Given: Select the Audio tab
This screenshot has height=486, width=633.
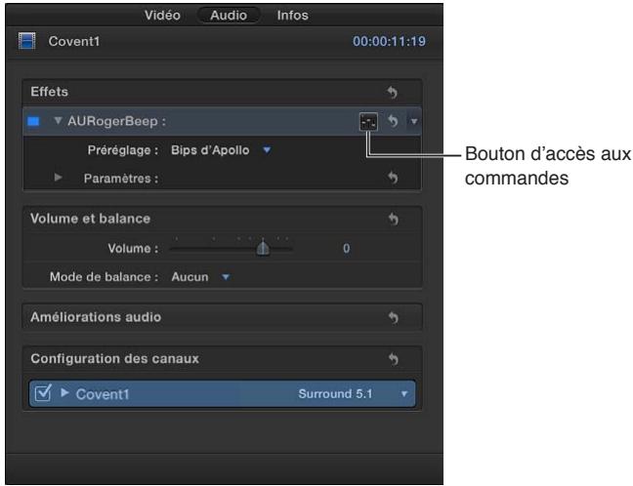Looking at the screenshot, I should click(229, 16).
